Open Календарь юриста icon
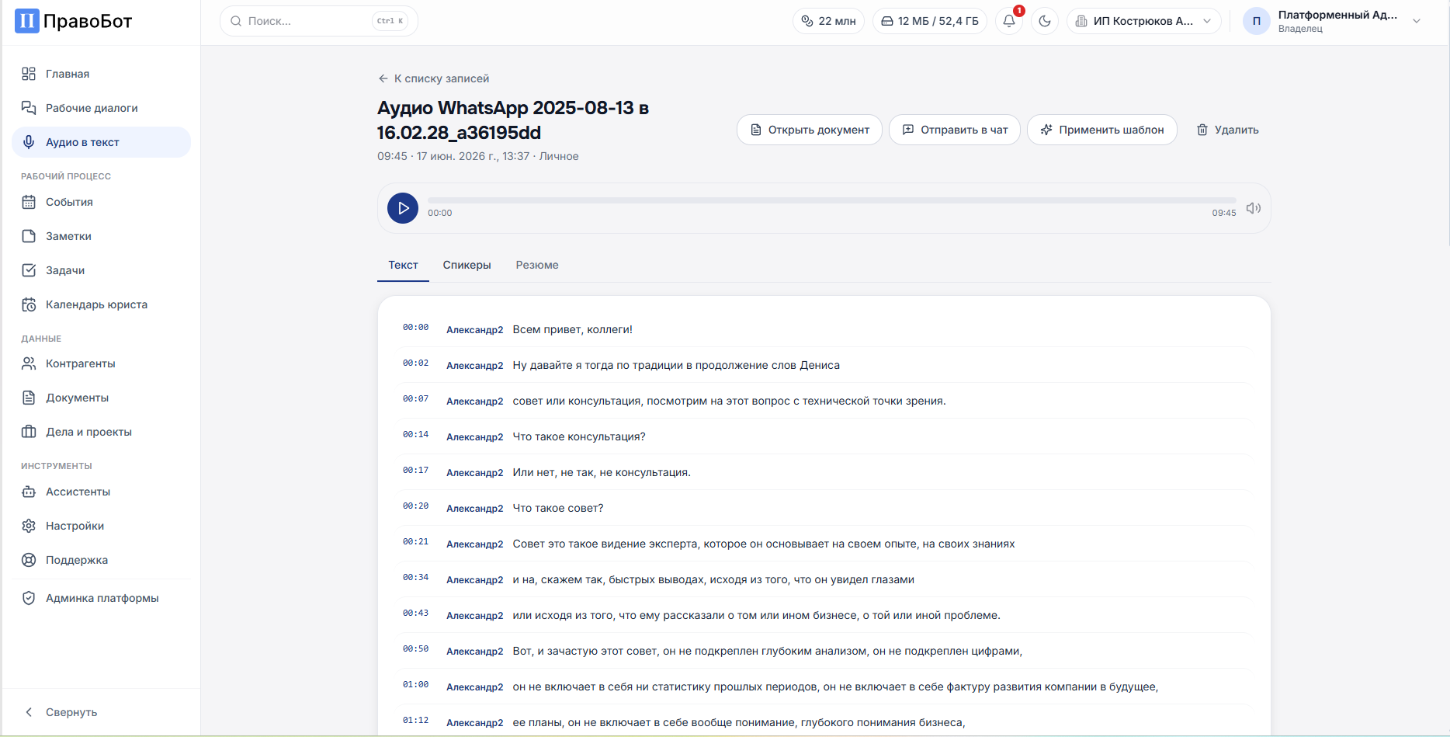The height and width of the screenshot is (737, 1450). tap(29, 304)
